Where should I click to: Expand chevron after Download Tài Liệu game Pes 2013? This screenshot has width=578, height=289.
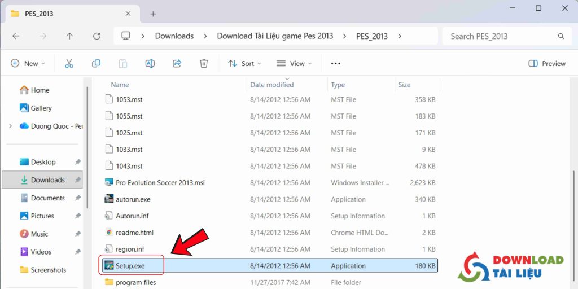point(345,36)
